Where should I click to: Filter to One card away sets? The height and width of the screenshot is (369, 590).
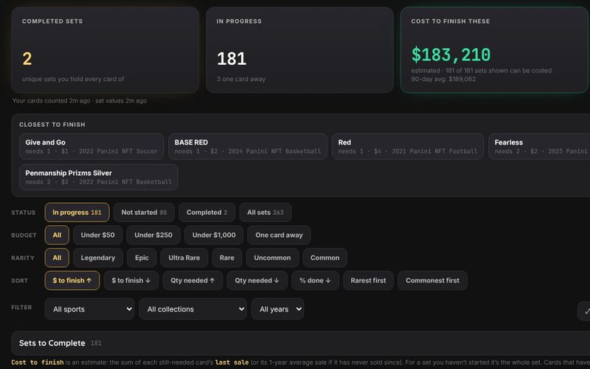tap(279, 235)
